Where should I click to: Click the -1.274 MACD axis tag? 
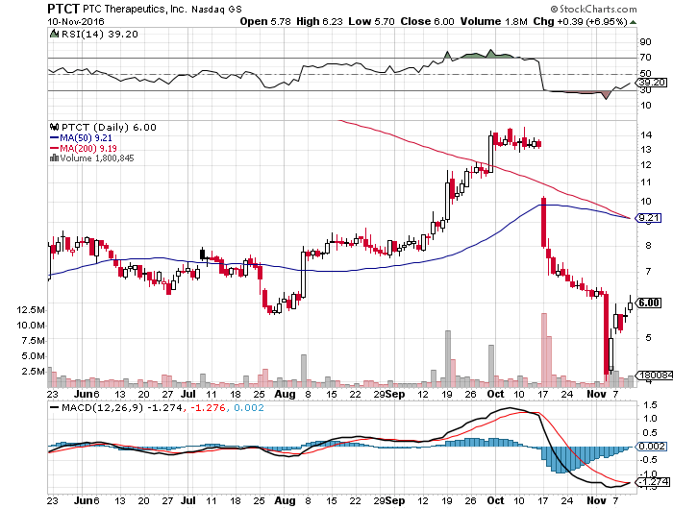point(653,482)
